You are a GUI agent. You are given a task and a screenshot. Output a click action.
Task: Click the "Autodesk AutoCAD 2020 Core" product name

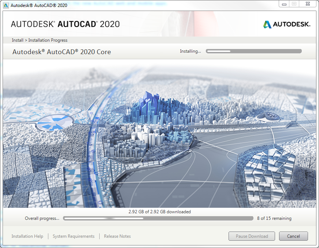[62, 52]
